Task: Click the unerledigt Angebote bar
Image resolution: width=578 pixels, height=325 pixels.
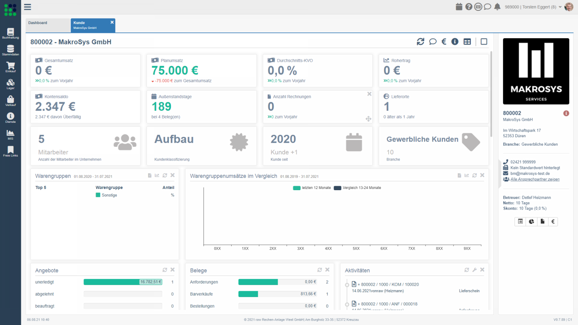Action: click(x=123, y=282)
